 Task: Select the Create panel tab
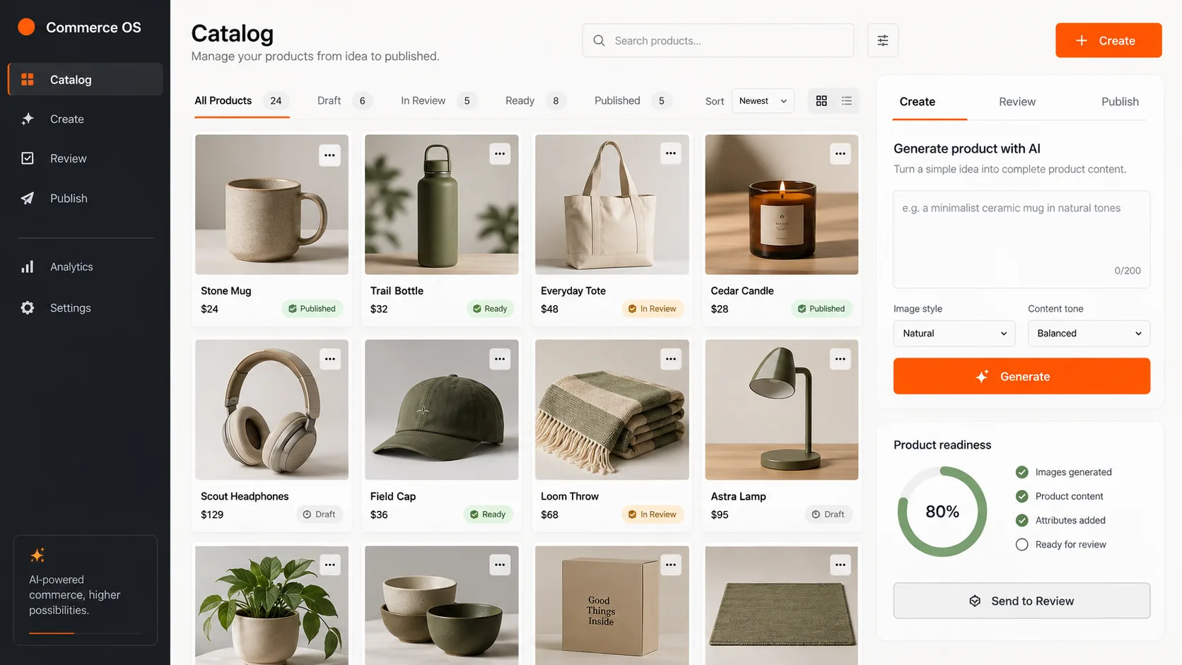(x=918, y=102)
